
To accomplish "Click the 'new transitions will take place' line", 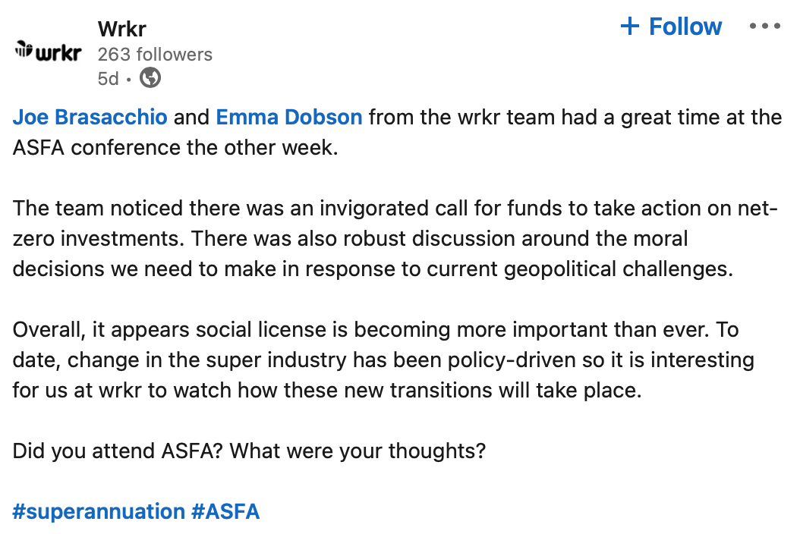I will coord(327,390).
